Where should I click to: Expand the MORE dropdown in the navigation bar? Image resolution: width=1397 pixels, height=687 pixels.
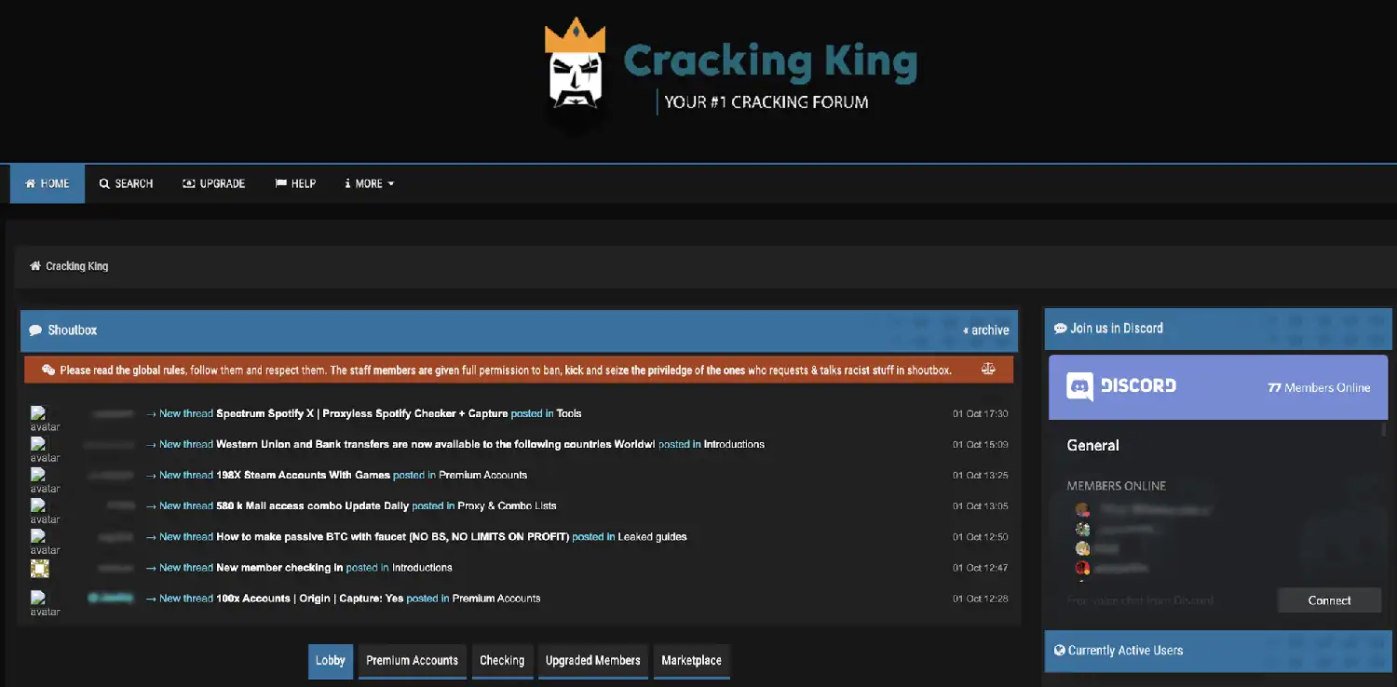(x=370, y=184)
